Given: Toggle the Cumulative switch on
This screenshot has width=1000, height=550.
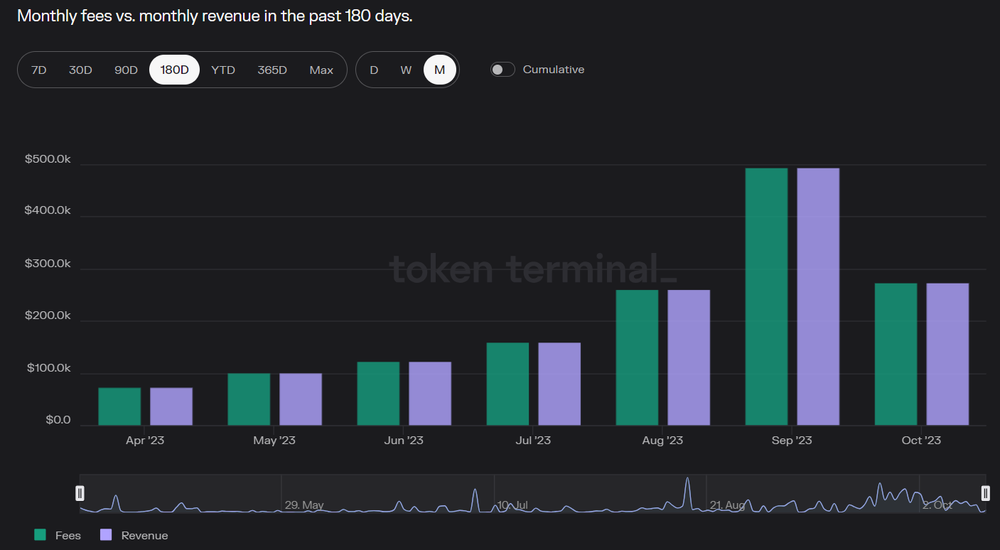Looking at the screenshot, I should tap(502, 70).
